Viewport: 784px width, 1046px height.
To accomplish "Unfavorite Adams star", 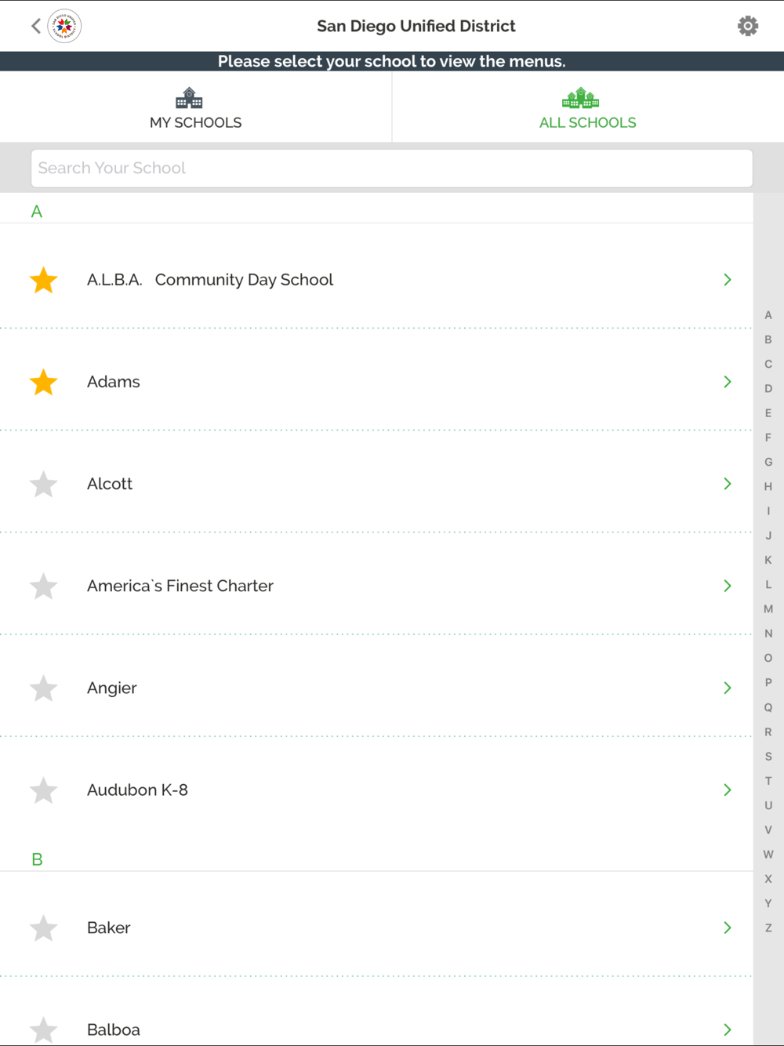I will (x=44, y=382).
